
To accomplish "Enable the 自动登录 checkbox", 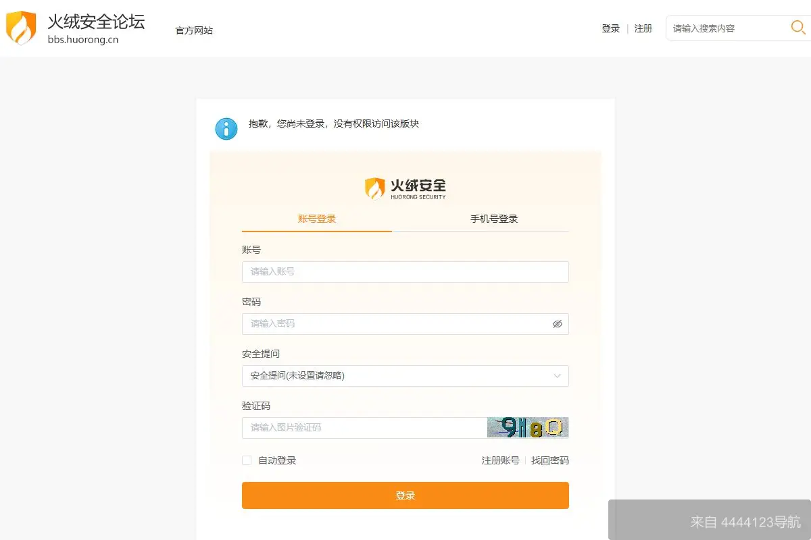I will click(246, 460).
